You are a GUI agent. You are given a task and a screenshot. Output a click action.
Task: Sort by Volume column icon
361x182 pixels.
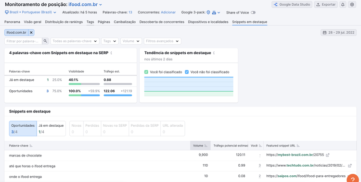pyautogui.click(x=206, y=146)
